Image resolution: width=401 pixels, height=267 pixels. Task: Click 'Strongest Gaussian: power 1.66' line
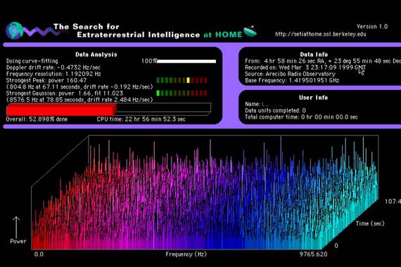click(65, 93)
